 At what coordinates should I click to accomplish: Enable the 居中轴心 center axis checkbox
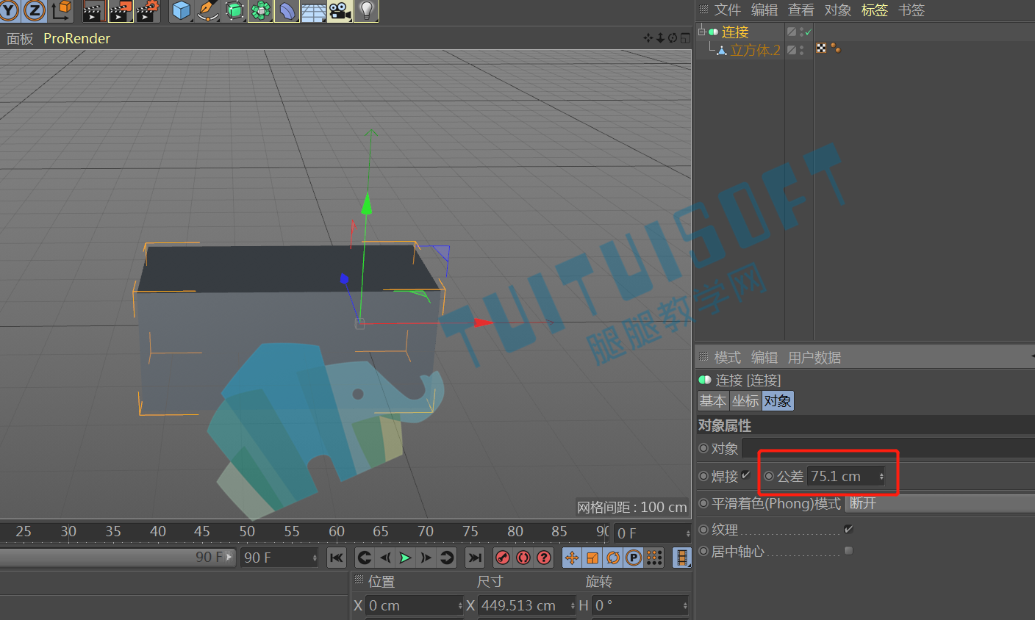[848, 550]
